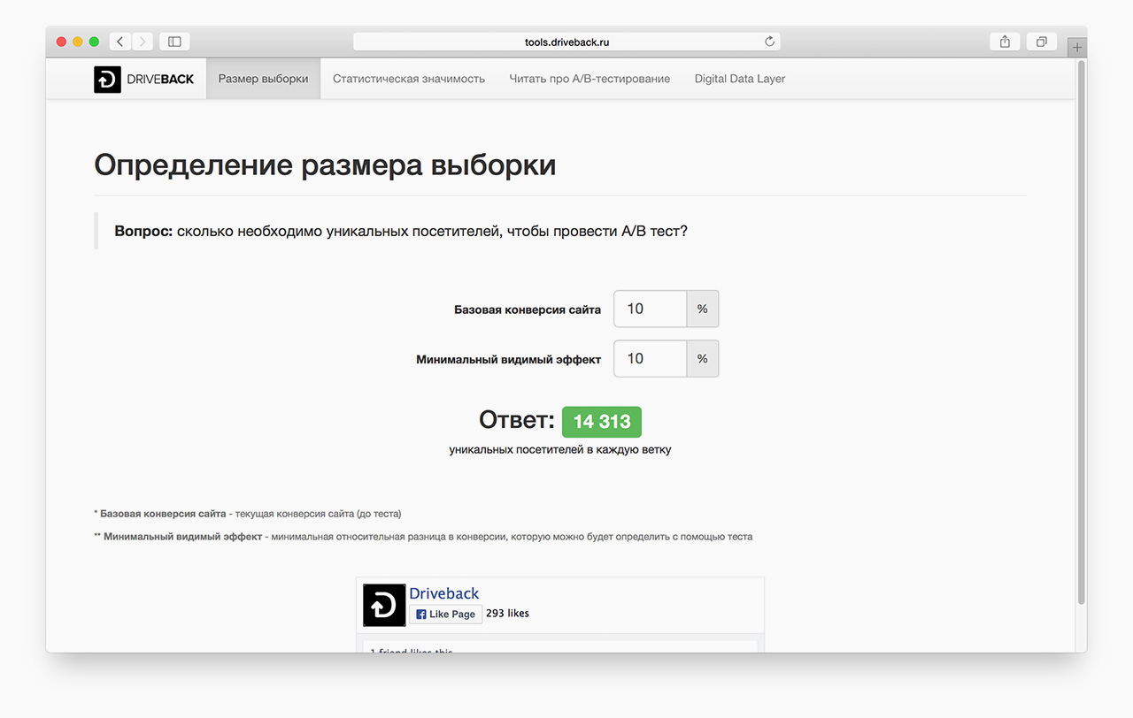Click the 293 likes text
This screenshot has width=1133, height=718.
pyautogui.click(x=507, y=614)
